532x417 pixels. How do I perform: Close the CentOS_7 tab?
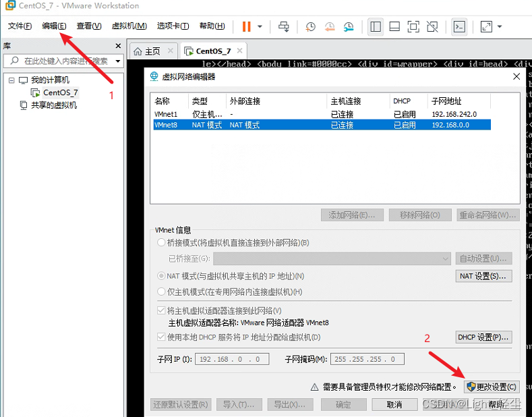(239, 51)
